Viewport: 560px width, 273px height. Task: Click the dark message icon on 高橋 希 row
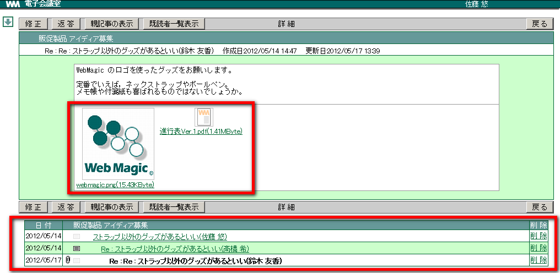(77, 248)
